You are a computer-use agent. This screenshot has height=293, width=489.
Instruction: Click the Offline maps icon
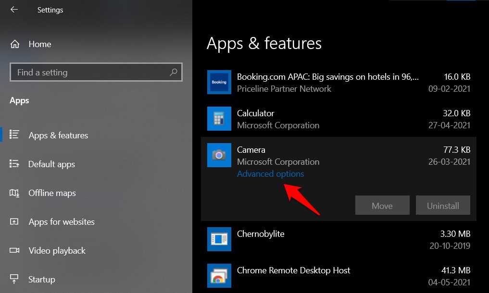pyautogui.click(x=14, y=193)
